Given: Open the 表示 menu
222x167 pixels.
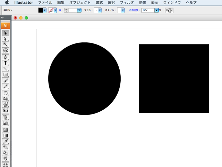Looking at the screenshot, I should click(155, 2).
